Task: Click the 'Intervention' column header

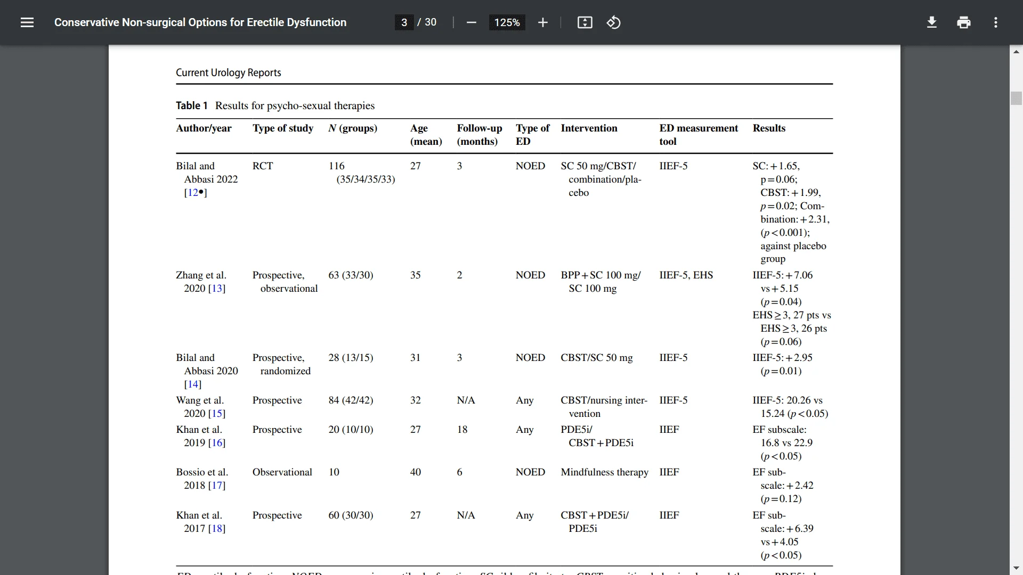Action: tap(589, 128)
